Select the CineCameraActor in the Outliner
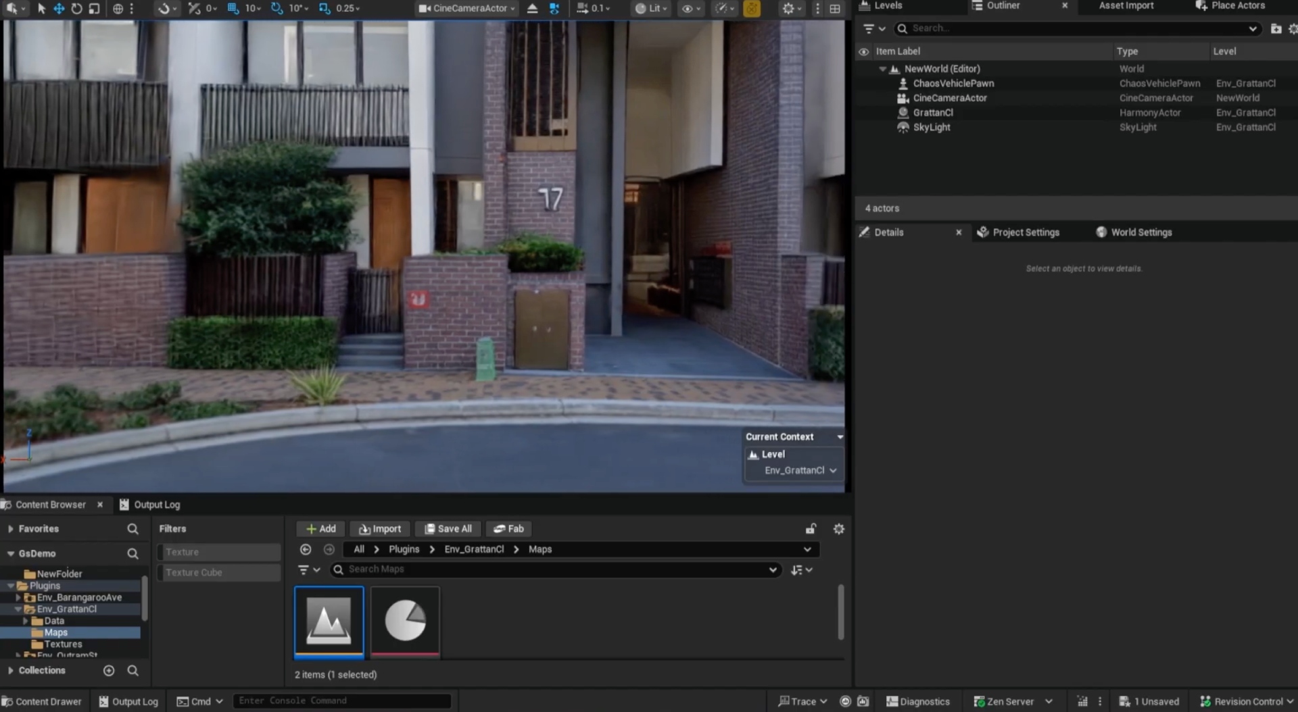The width and height of the screenshot is (1298, 712). 949,98
